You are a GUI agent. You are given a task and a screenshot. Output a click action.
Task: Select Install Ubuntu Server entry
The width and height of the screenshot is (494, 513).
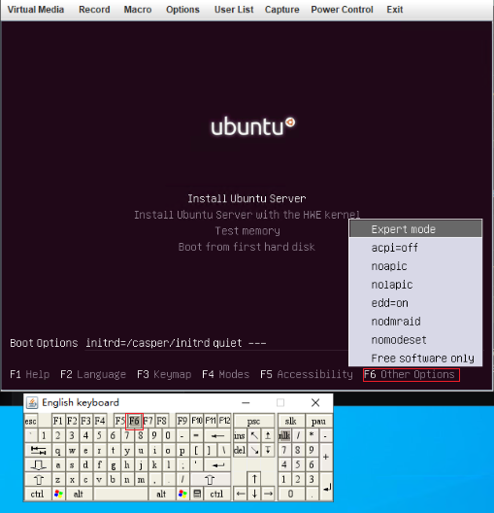pos(247,198)
